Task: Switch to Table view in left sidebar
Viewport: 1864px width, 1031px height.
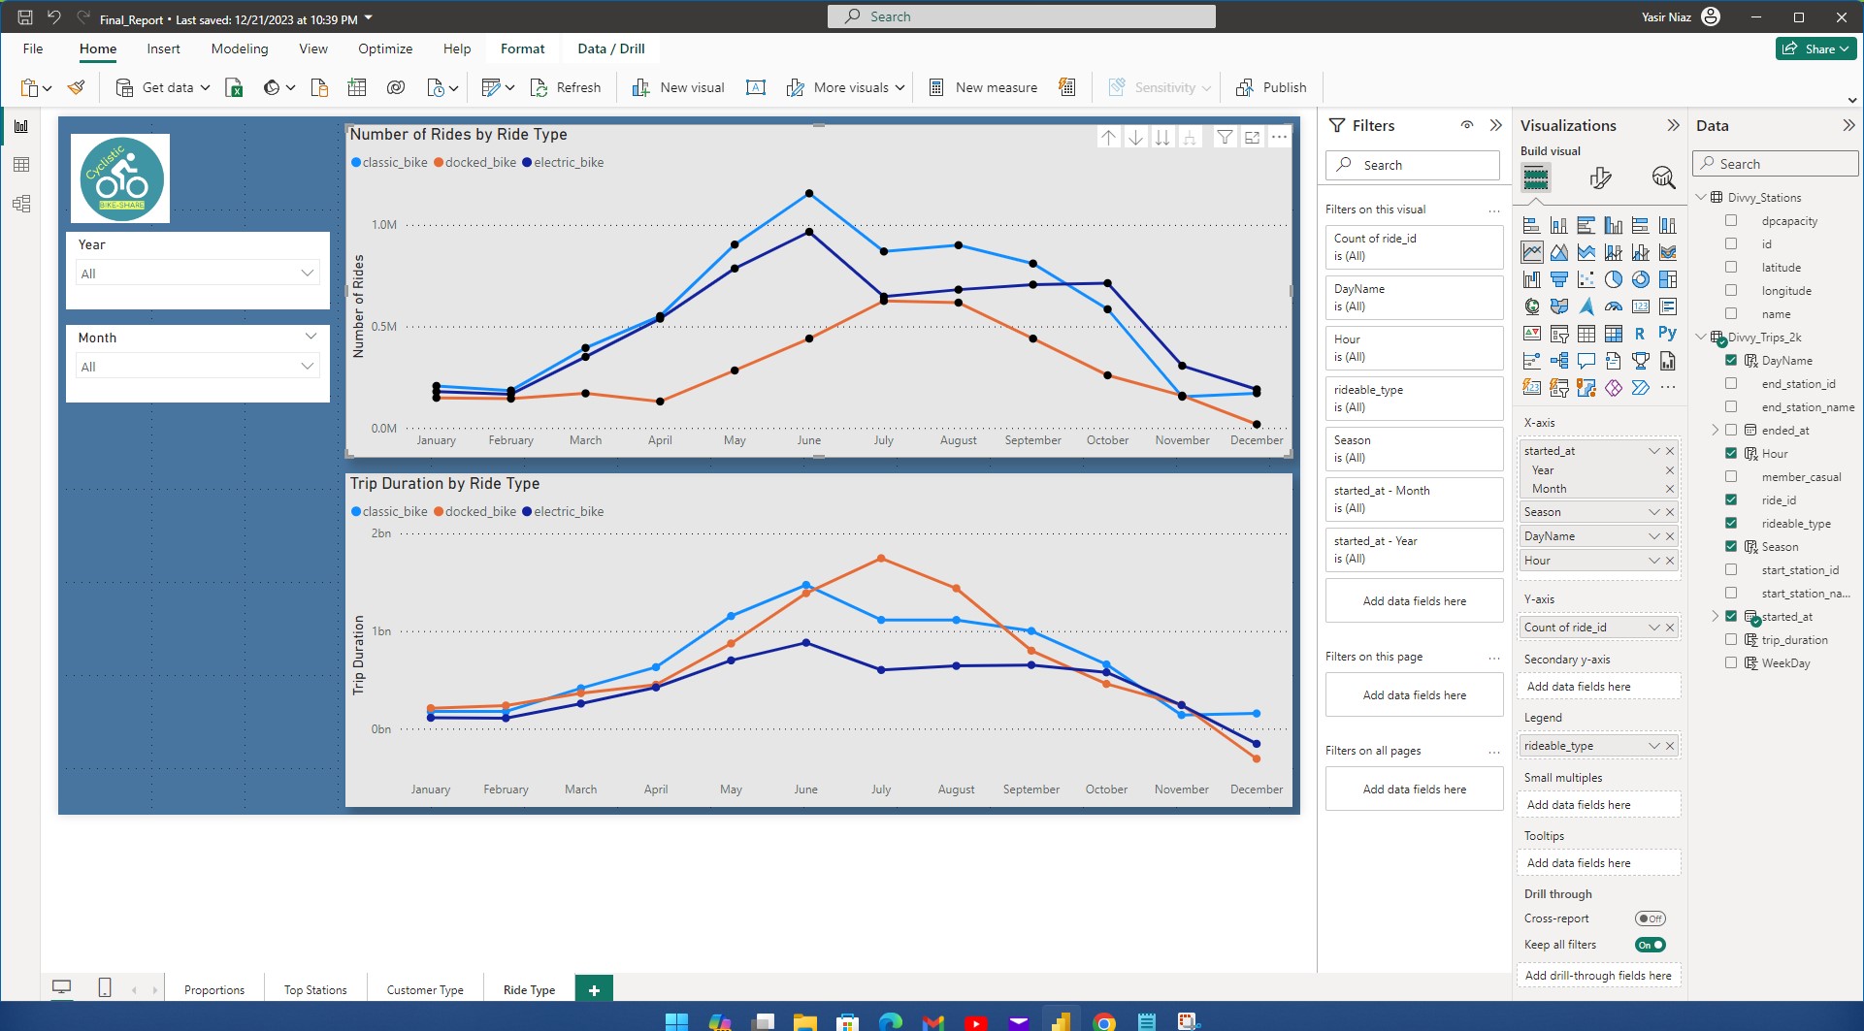Action: (21, 165)
